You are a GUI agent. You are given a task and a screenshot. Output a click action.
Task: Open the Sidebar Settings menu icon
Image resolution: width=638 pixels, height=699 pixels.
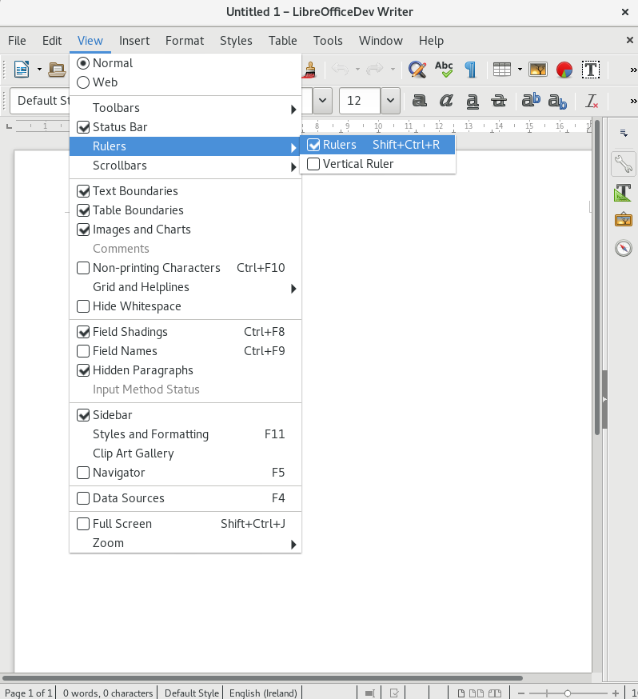(x=624, y=133)
